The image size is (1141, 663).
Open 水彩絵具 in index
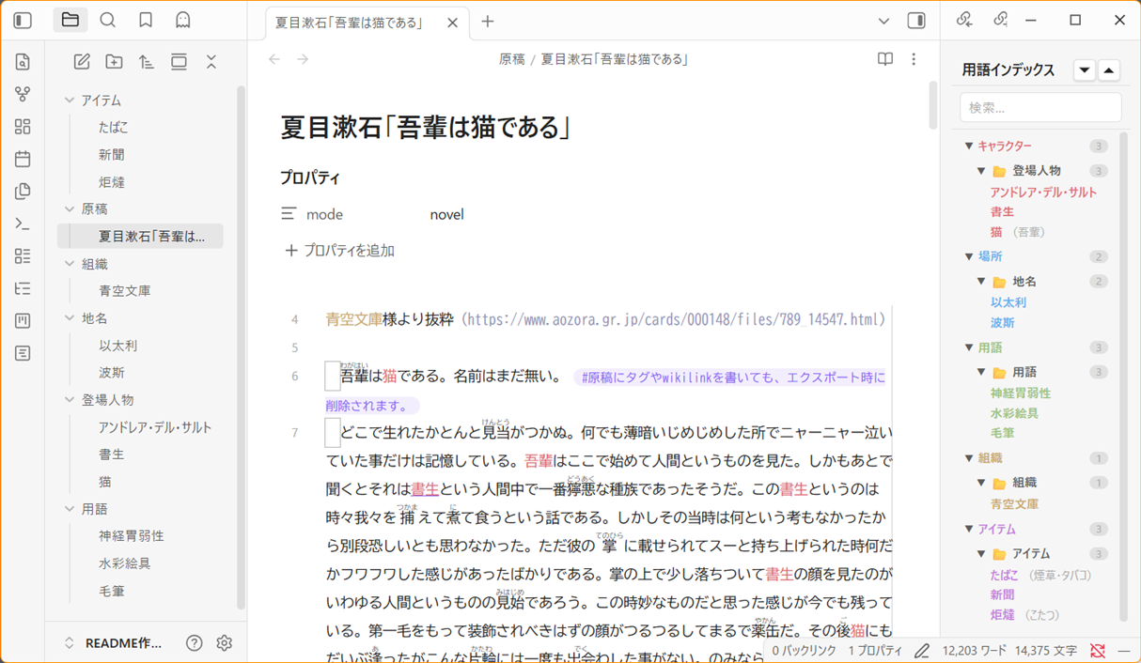(x=1014, y=413)
